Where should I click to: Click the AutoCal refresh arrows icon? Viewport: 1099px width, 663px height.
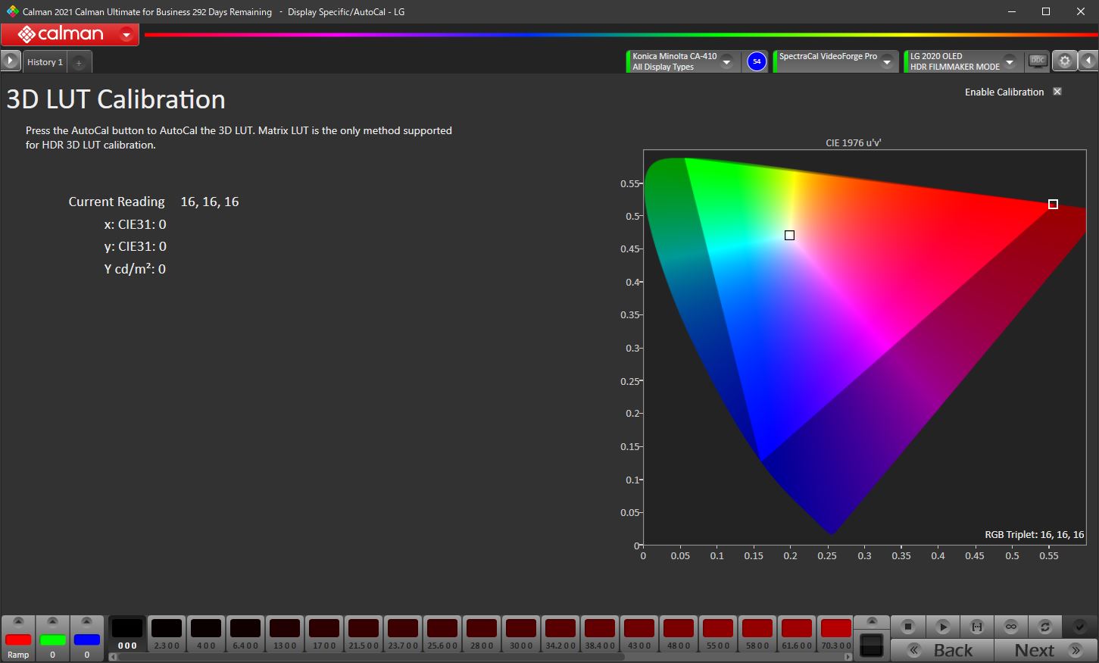pyautogui.click(x=1044, y=627)
